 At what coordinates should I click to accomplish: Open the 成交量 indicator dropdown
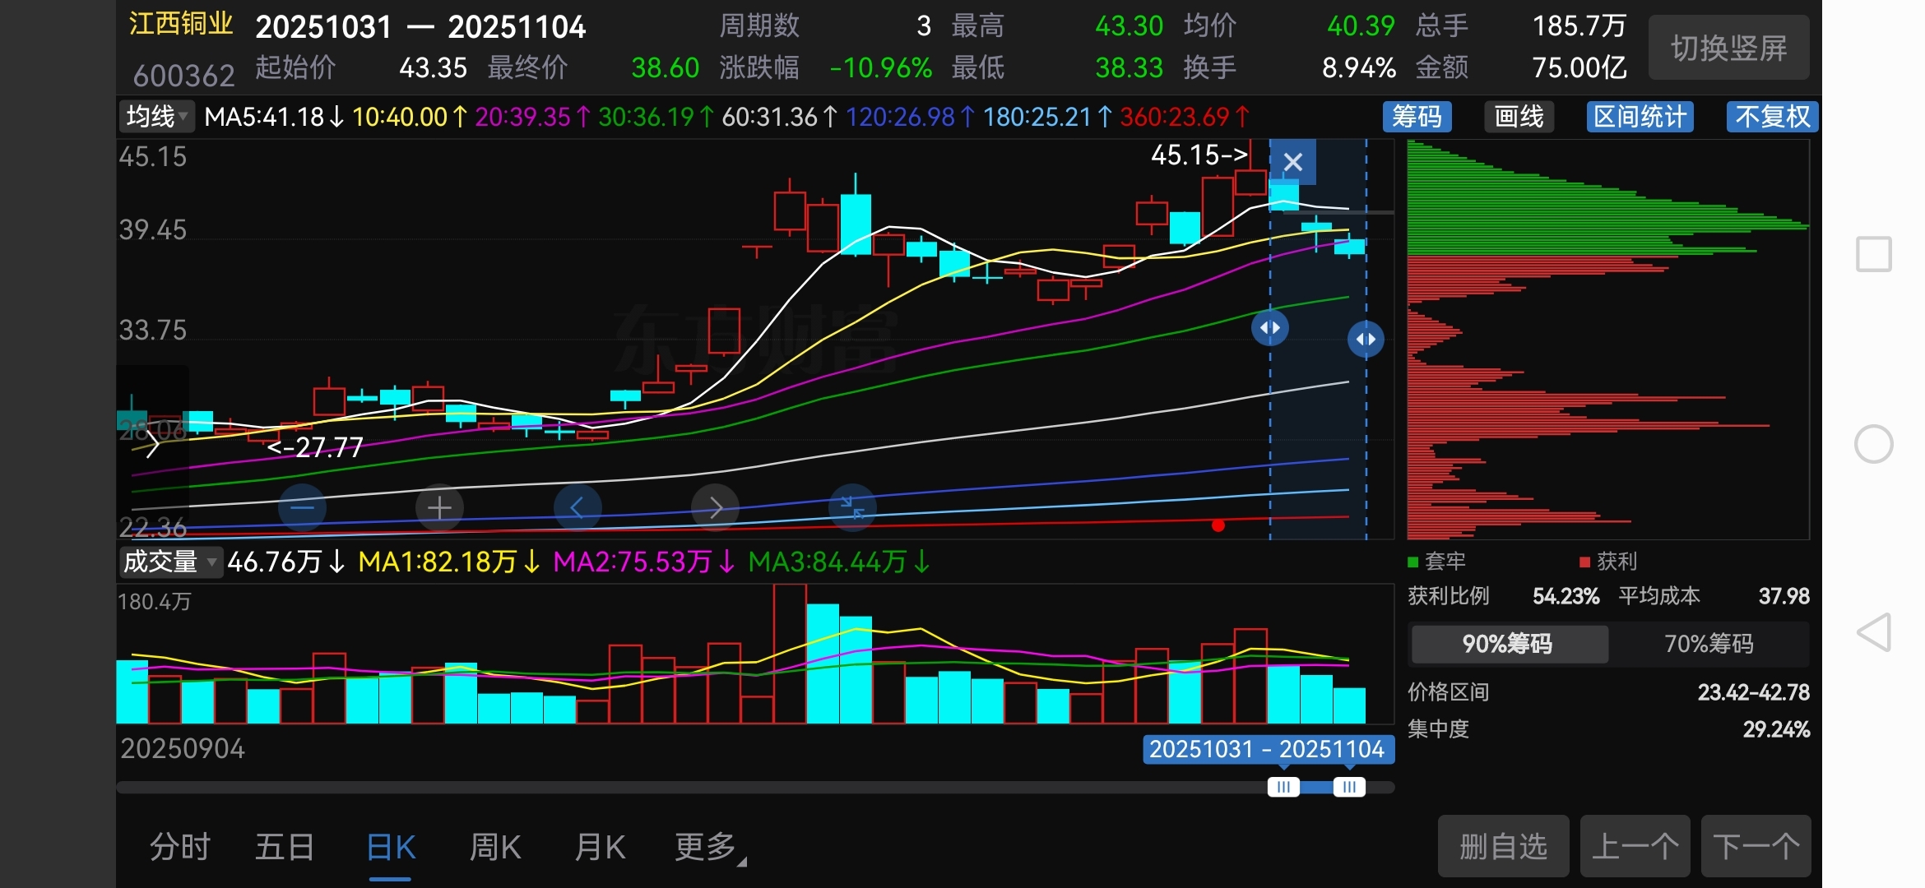169,562
